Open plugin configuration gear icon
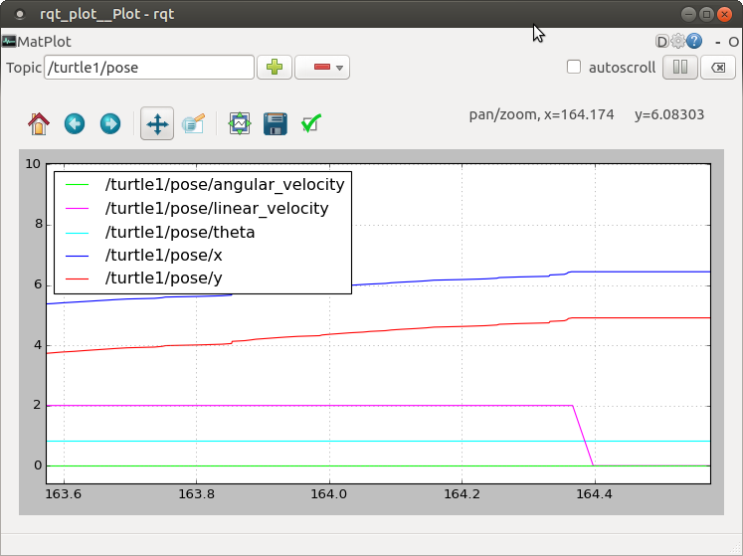743x556 pixels. (678, 41)
